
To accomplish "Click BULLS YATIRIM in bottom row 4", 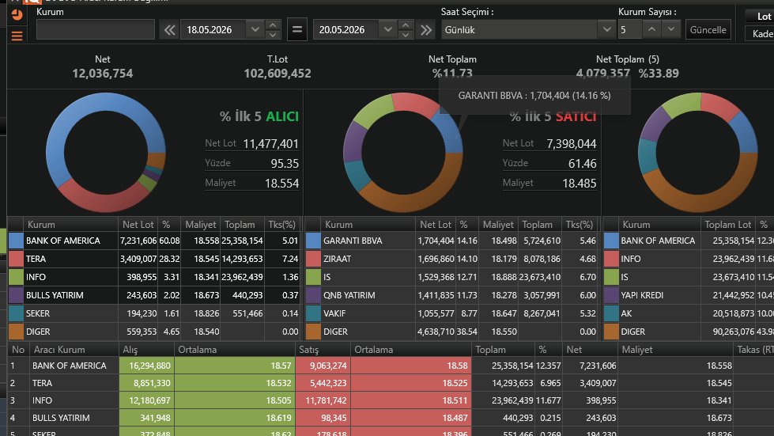I will coord(61,418).
